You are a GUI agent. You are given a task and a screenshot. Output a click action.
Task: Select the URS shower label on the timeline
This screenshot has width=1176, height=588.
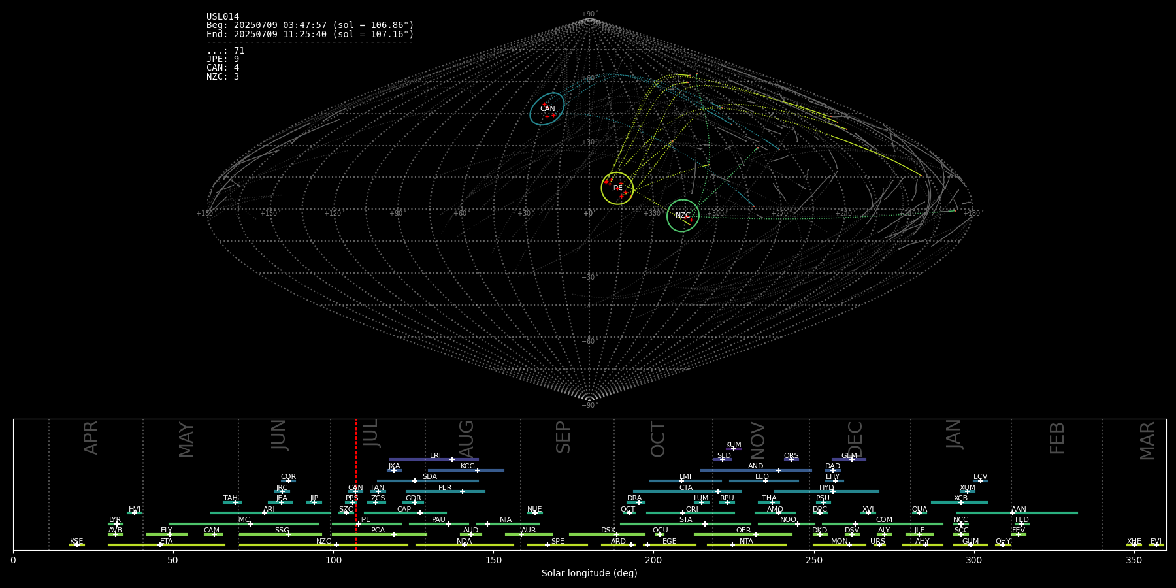click(x=877, y=542)
